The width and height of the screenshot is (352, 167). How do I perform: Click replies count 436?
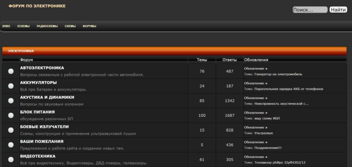click(229, 145)
